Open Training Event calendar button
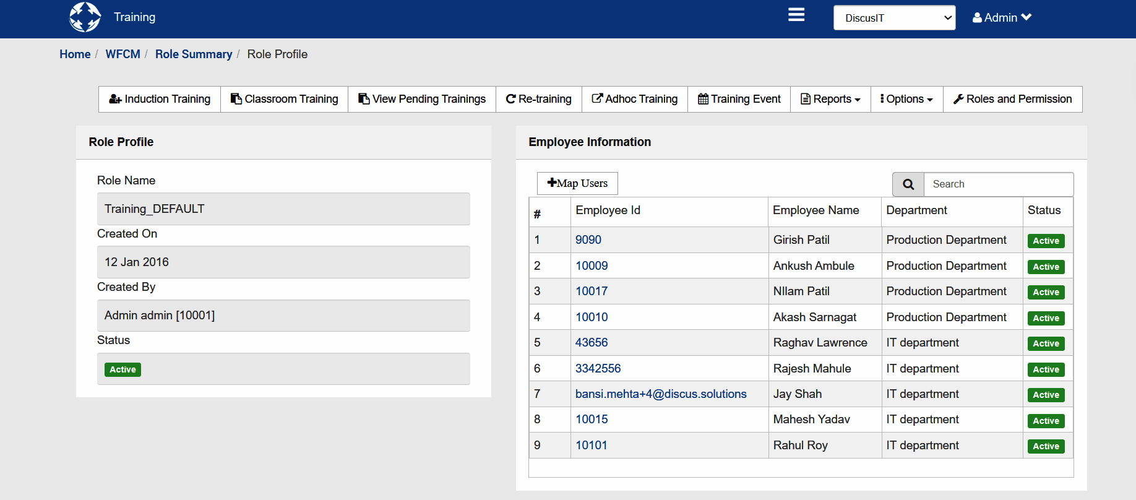Viewport: 1136px width, 500px height. point(739,99)
